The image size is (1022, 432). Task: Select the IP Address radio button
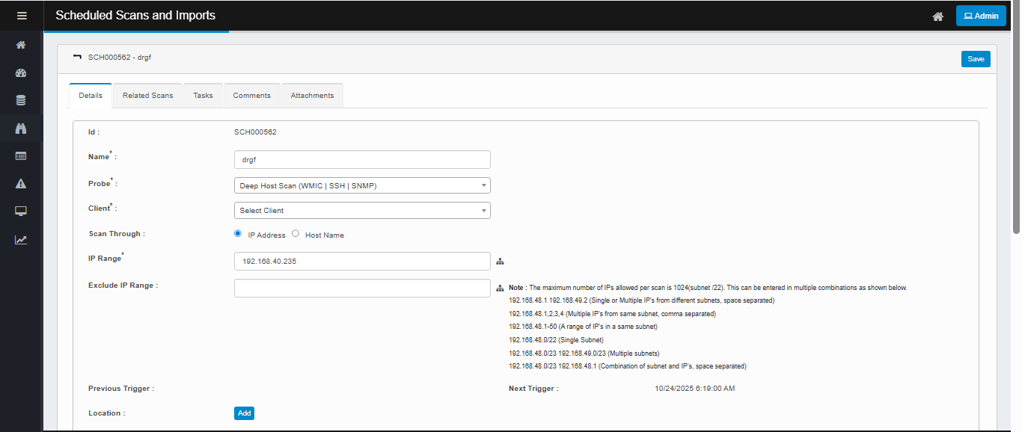coord(238,234)
